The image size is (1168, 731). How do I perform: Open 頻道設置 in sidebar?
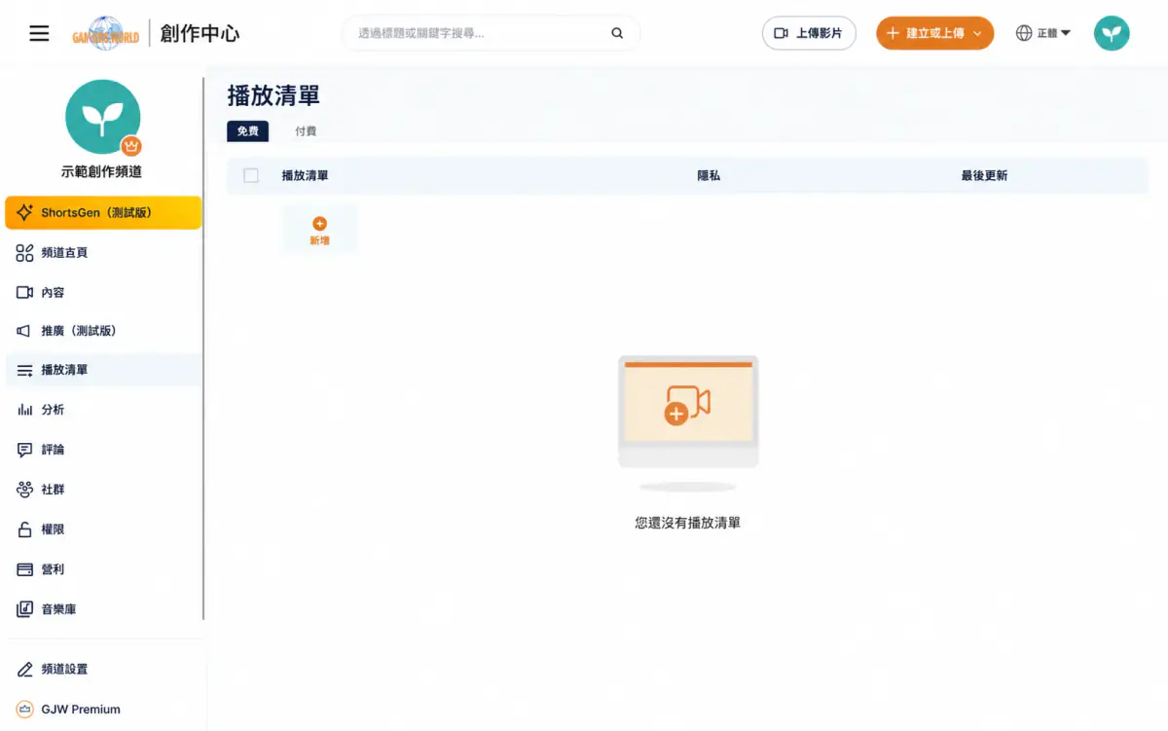(103, 670)
